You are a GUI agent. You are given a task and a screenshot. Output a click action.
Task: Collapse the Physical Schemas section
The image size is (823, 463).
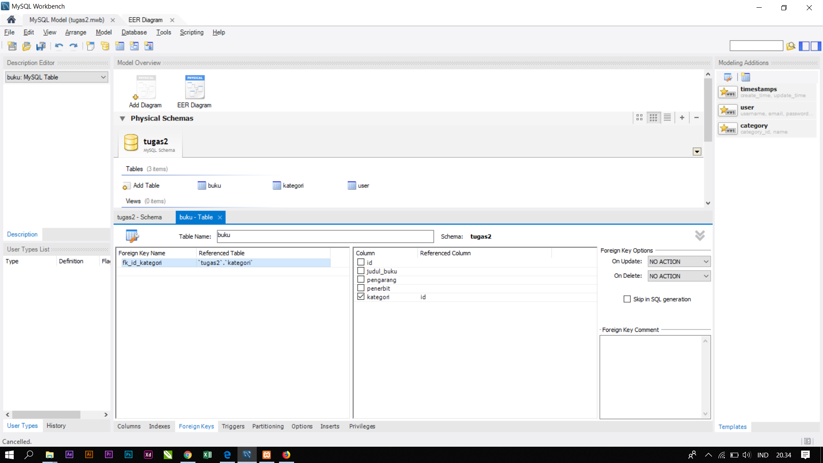(123, 118)
